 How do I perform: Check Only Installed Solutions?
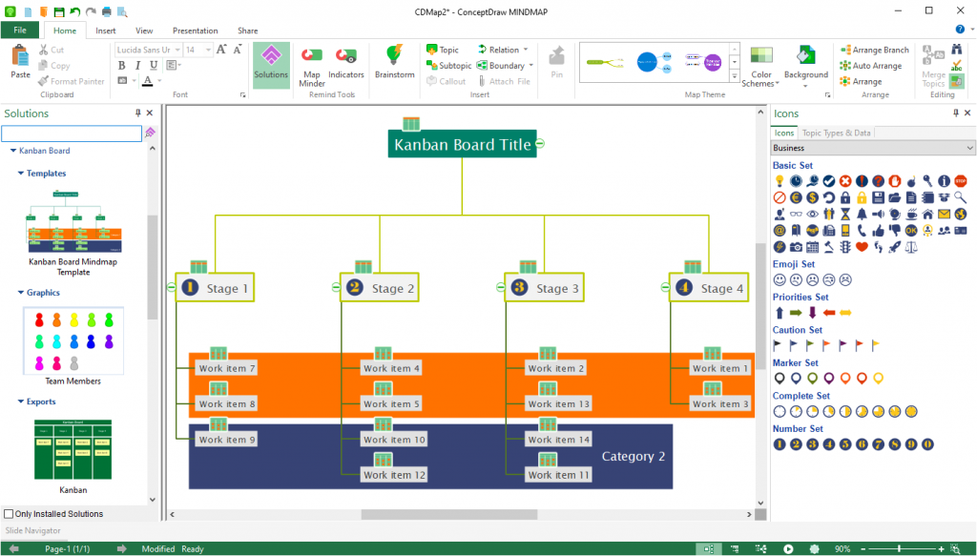pyautogui.click(x=7, y=514)
